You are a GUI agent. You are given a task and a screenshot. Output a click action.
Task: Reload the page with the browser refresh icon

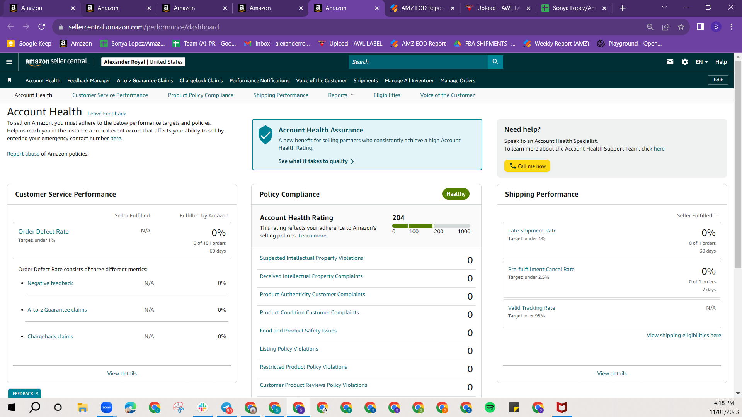42,27
